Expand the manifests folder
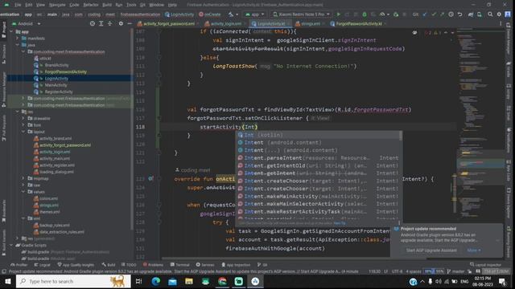Screen dimensions: 515x289 pyautogui.click(x=18, y=39)
